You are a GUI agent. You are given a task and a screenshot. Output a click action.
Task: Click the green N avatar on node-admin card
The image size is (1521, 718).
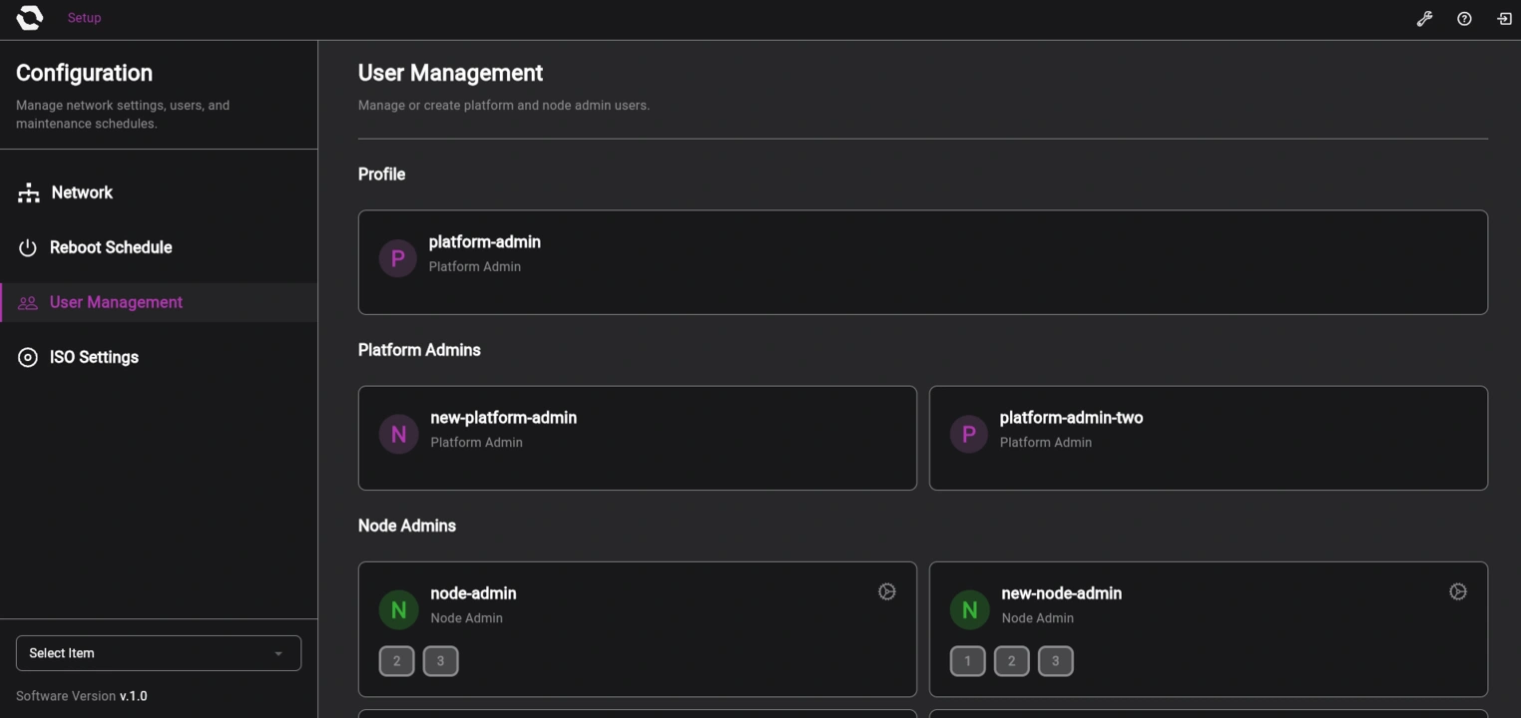[398, 609]
